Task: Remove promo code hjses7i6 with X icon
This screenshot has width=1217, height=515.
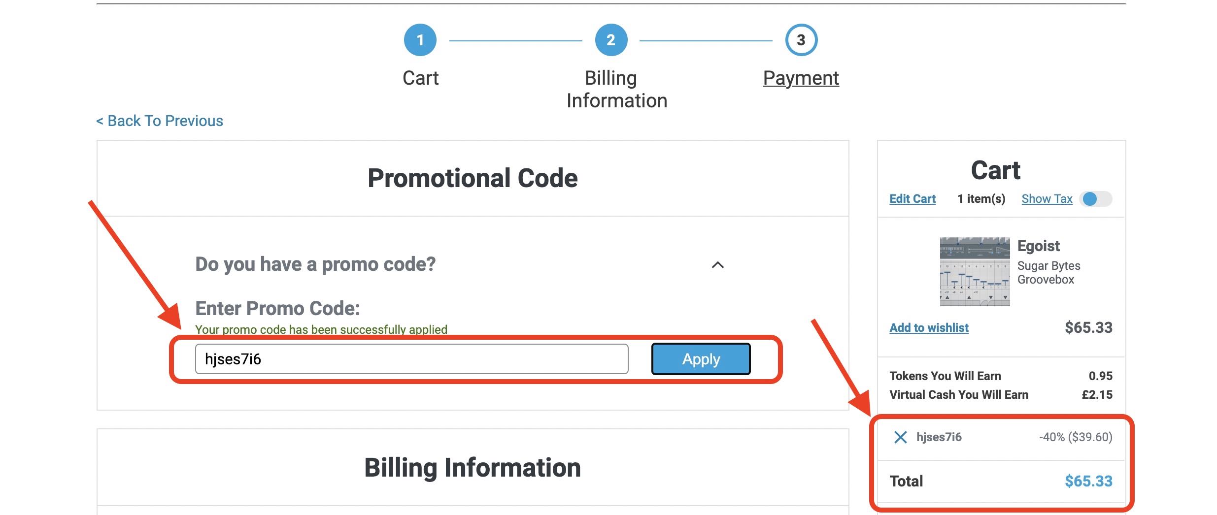Action: [900, 437]
